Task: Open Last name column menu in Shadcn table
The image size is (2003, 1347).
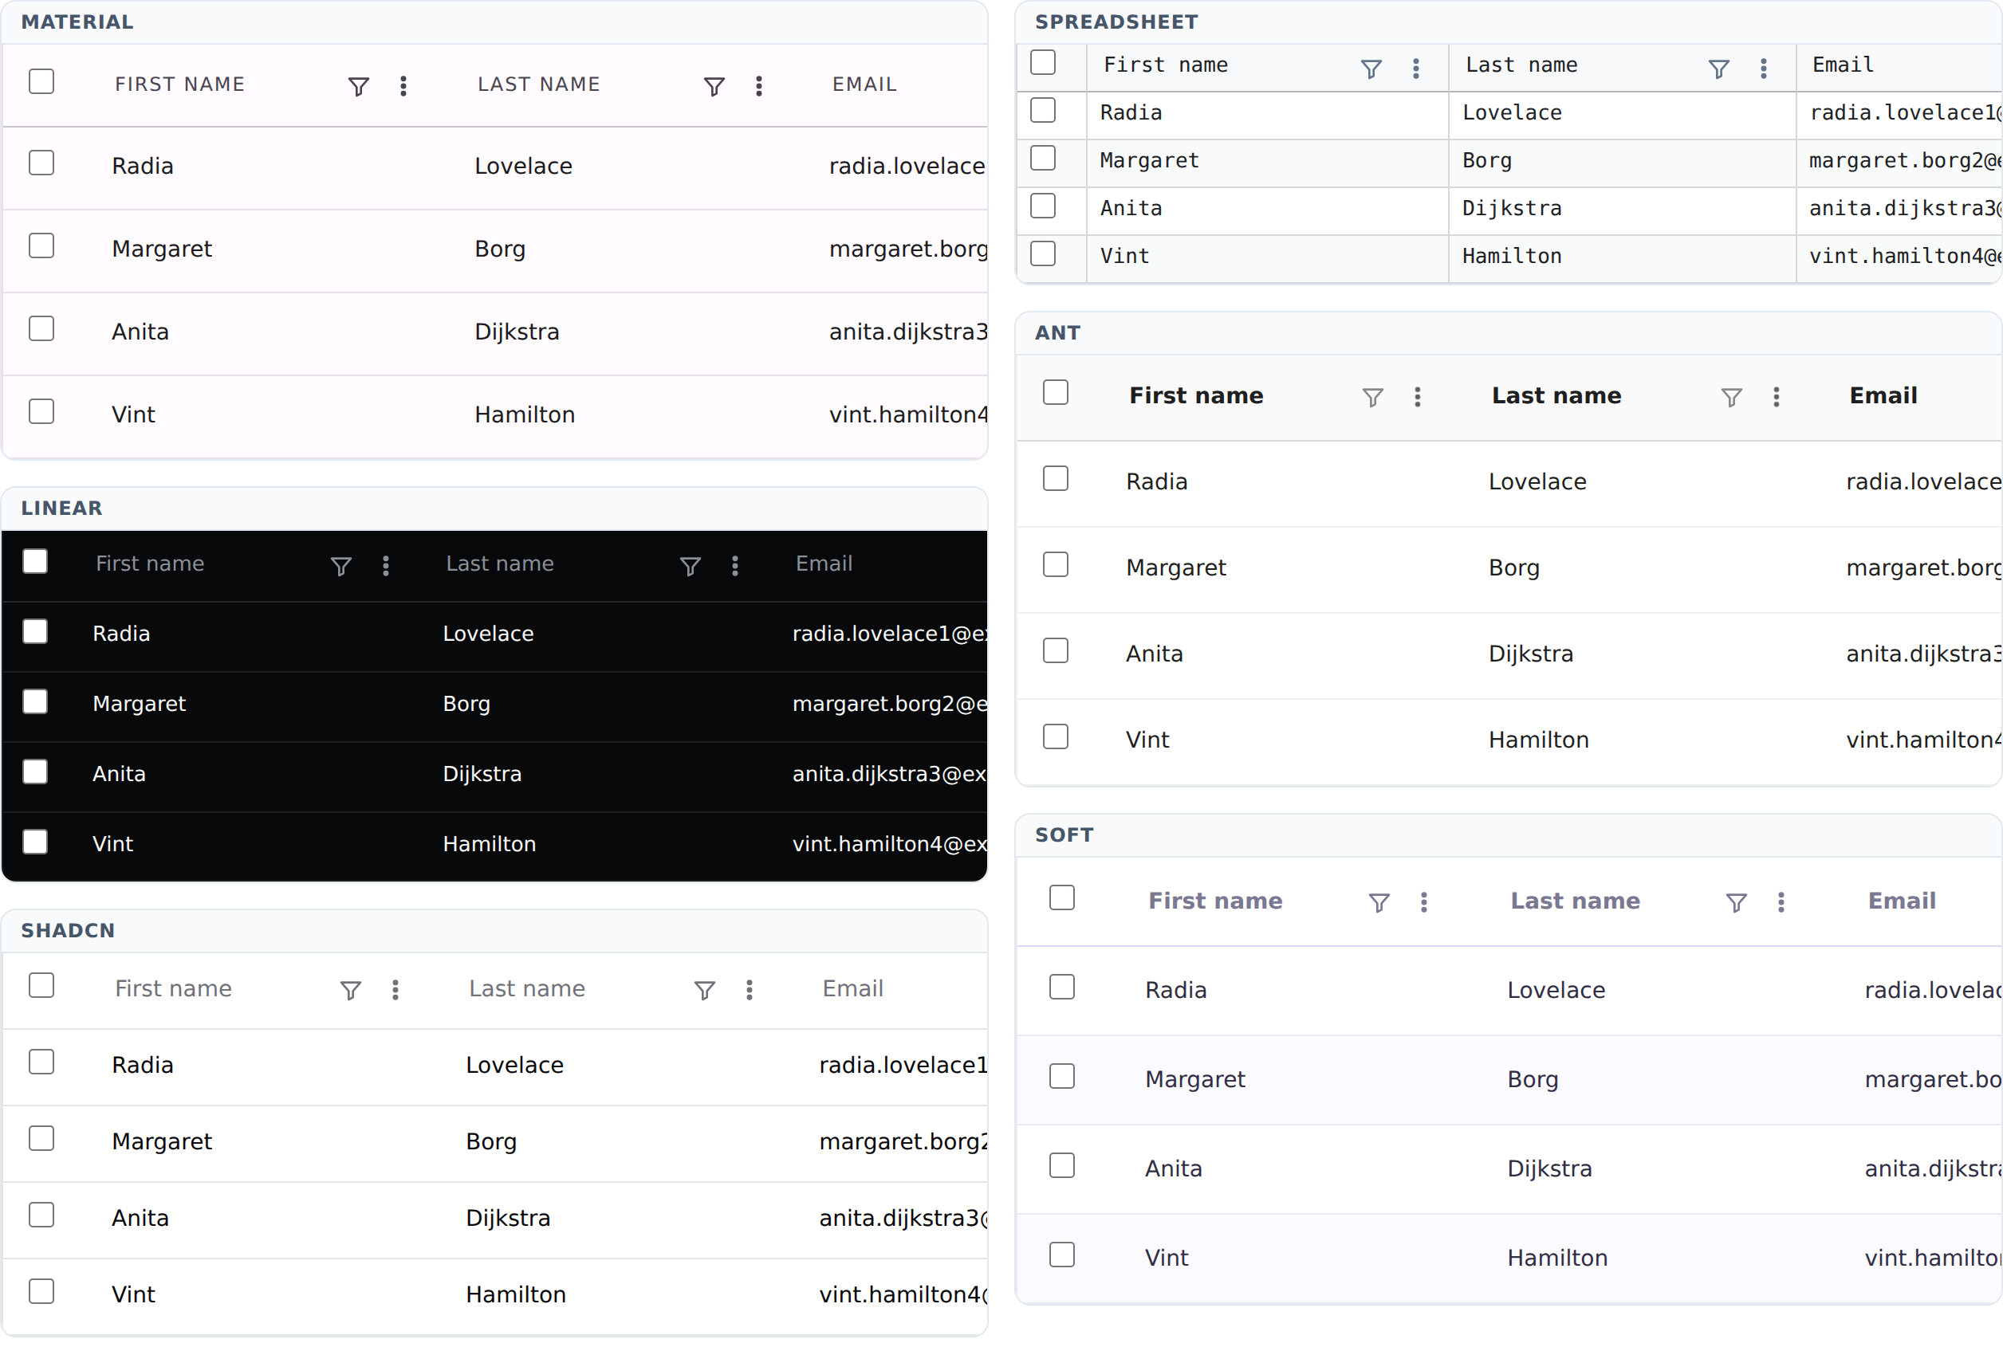Action: coord(750,991)
